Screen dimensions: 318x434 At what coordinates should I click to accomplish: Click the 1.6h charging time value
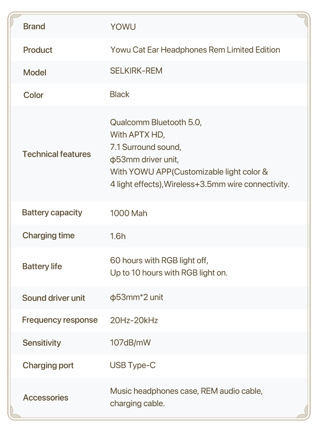coord(118,236)
